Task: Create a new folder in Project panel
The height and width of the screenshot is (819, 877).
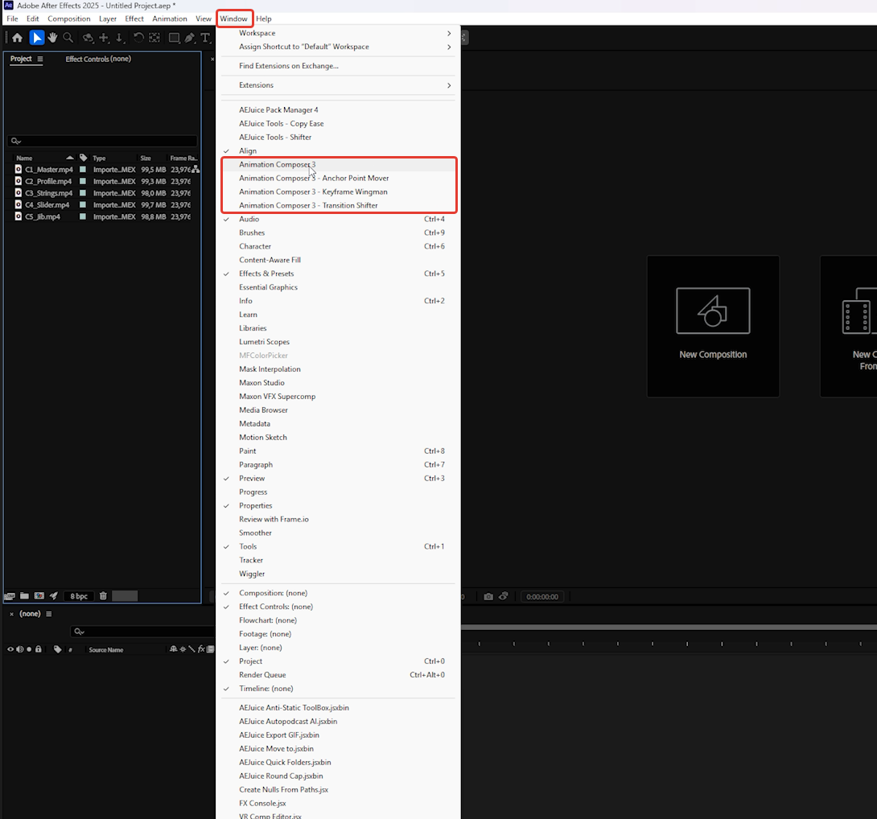Action: [x=25, y=596]
